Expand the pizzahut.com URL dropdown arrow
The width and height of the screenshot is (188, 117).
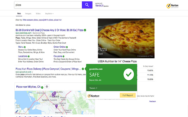point(32,72)
